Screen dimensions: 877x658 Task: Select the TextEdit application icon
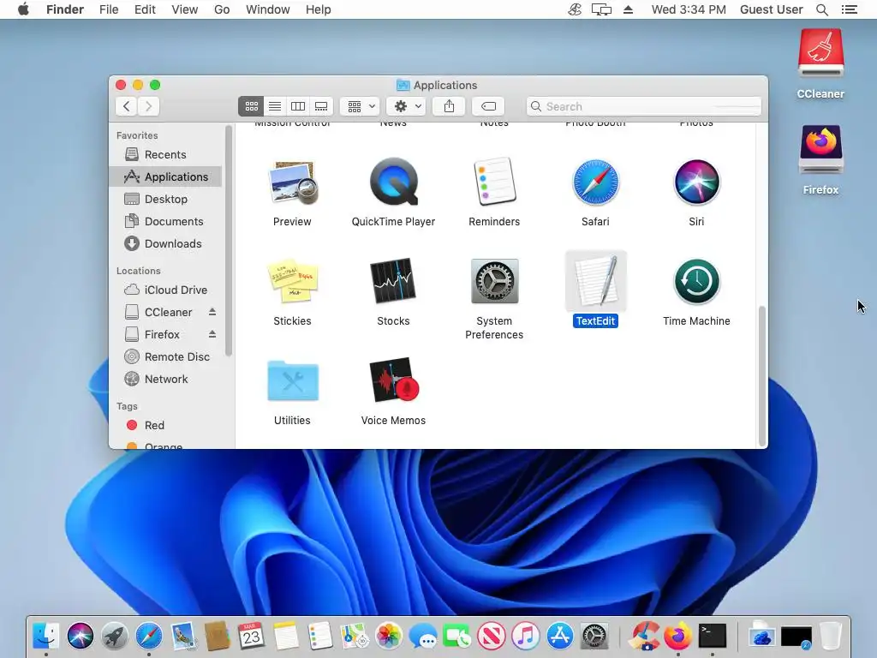click(x=596, y=281)
